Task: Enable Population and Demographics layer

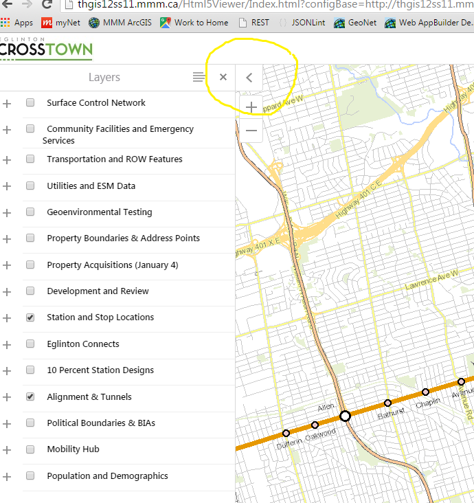Action: pos(30,476)
